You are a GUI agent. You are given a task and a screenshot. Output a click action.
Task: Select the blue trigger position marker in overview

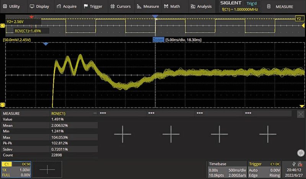coord(155,17)
